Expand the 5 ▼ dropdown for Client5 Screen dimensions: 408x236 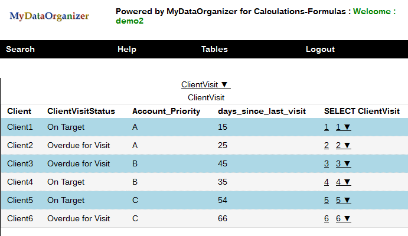[343, 200]
